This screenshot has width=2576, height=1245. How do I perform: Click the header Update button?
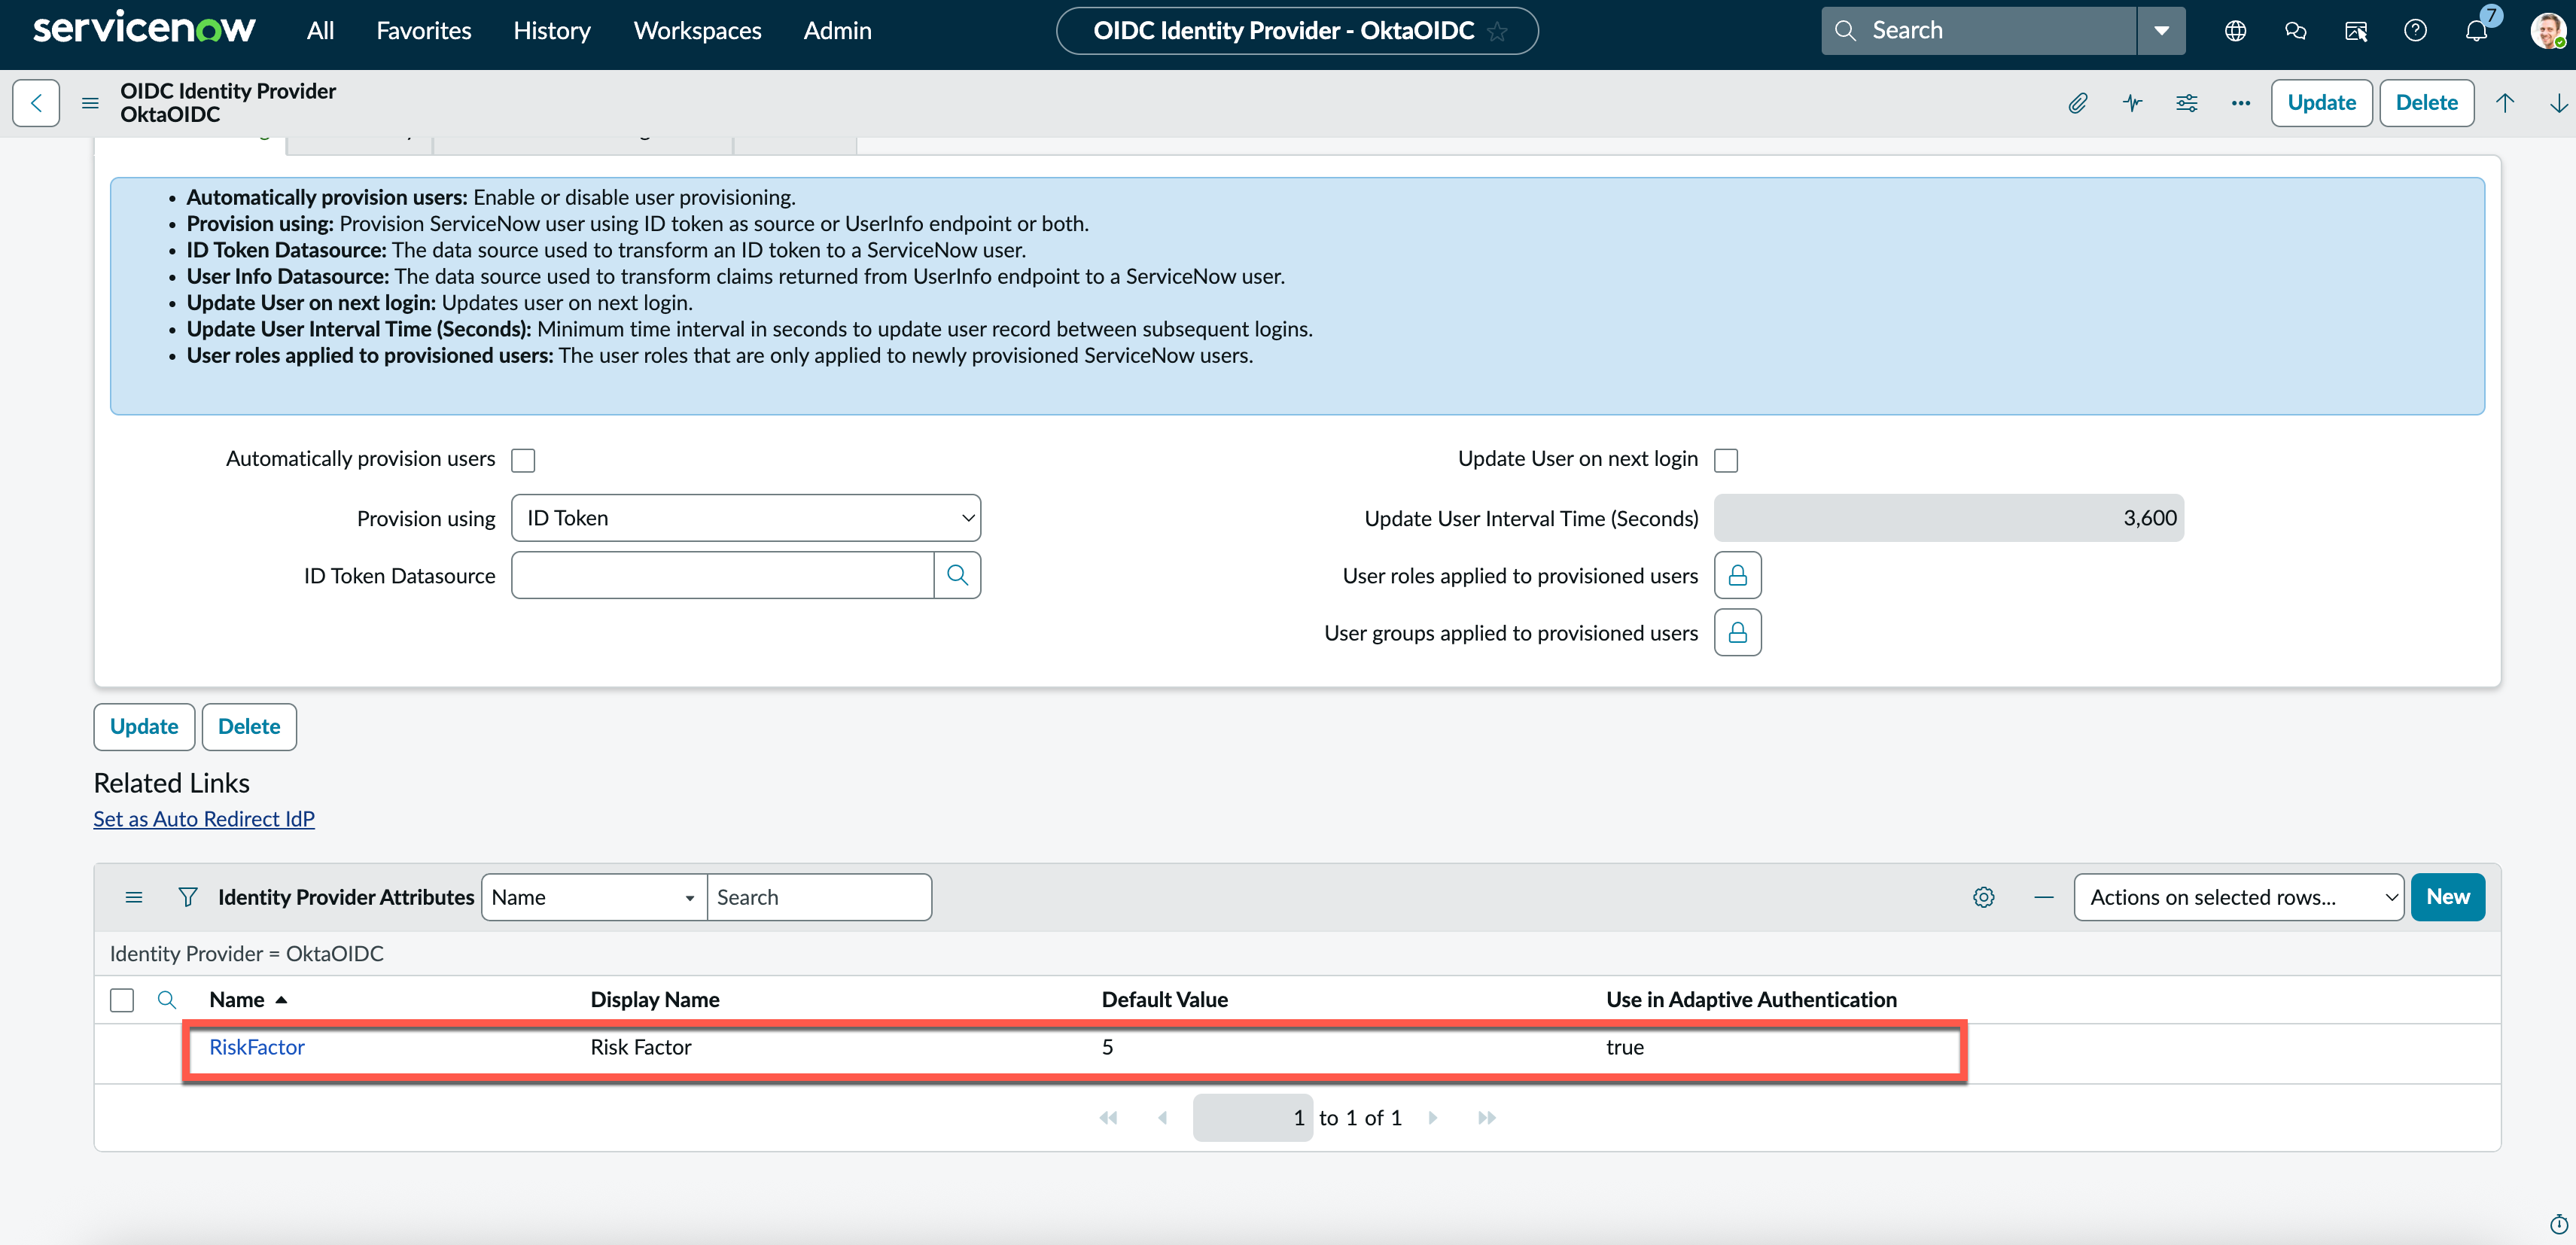pyautogui.click(x=2321, y=103)
